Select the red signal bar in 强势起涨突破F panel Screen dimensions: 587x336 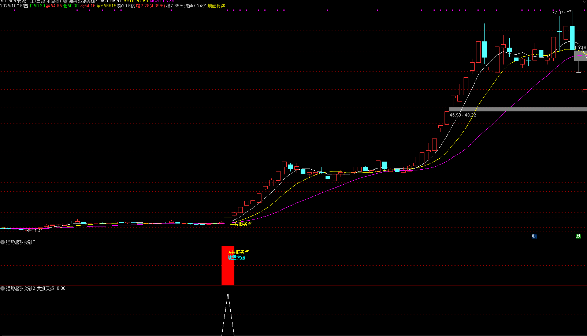tap(228, 266)
